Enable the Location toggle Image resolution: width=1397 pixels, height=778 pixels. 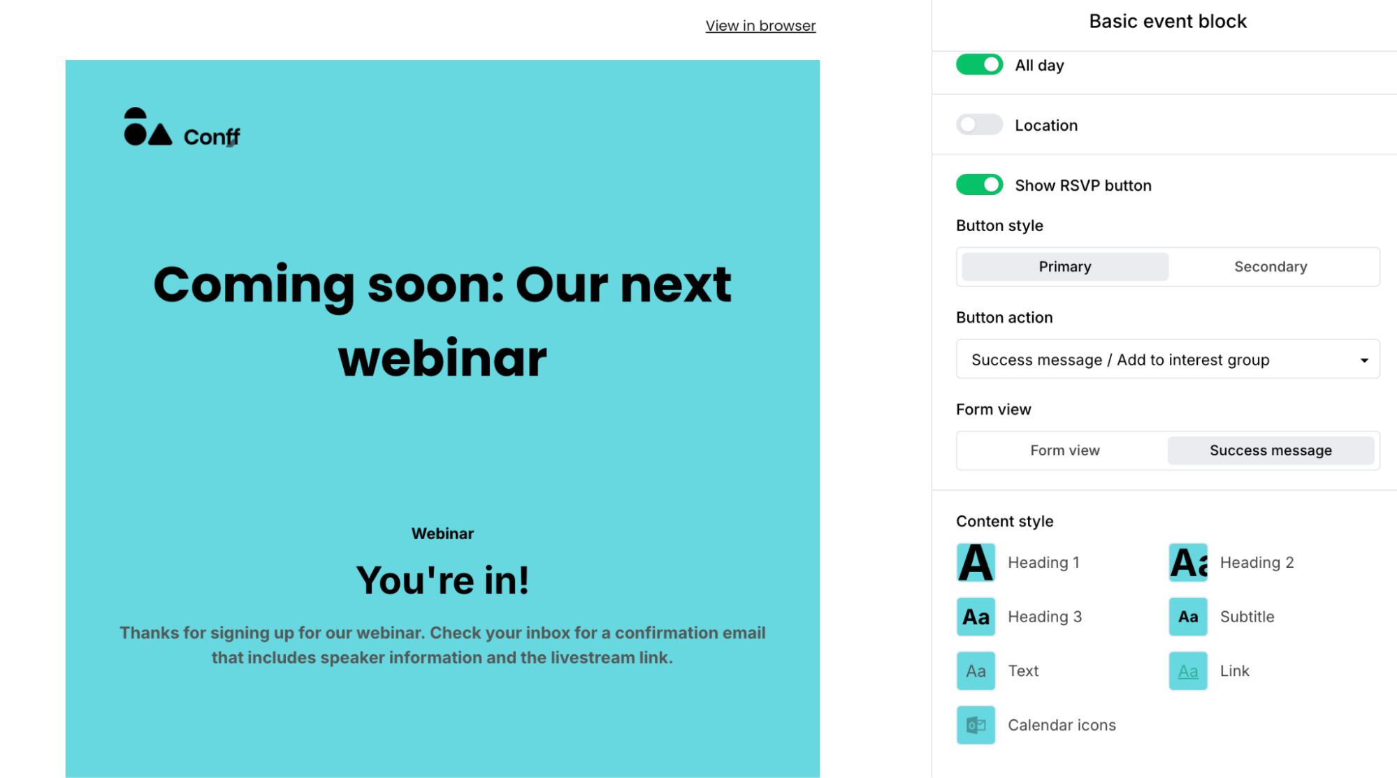point(978,124)
